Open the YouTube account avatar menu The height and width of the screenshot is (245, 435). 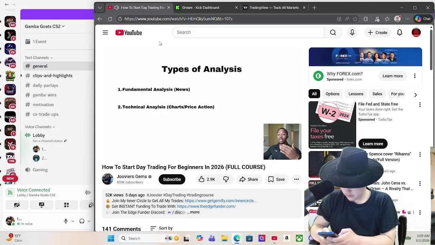coord(416,33)
